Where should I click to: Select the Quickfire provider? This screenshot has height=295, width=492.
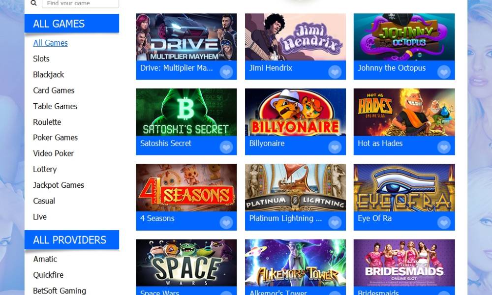pyautogui.click(x=48, y=275)
